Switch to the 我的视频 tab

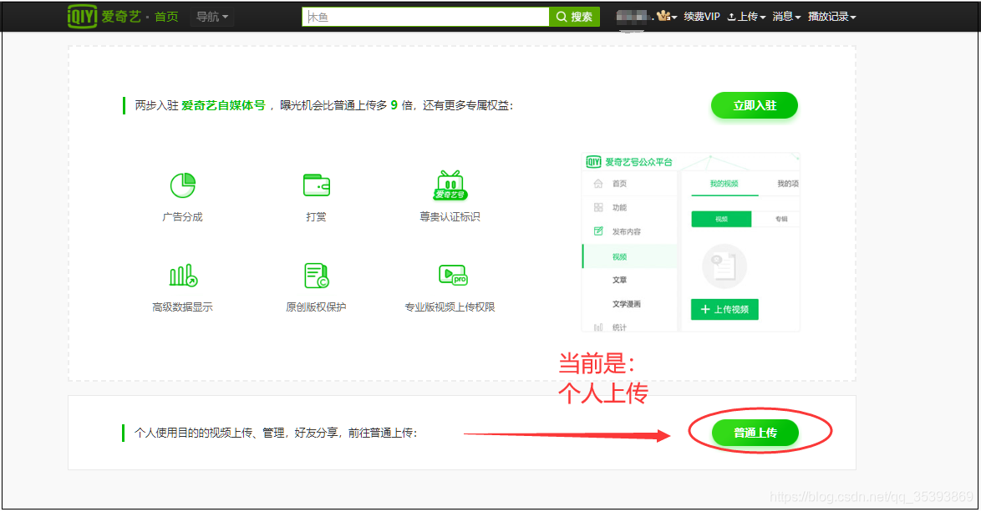pyautogui.click(x=724, y=184)
